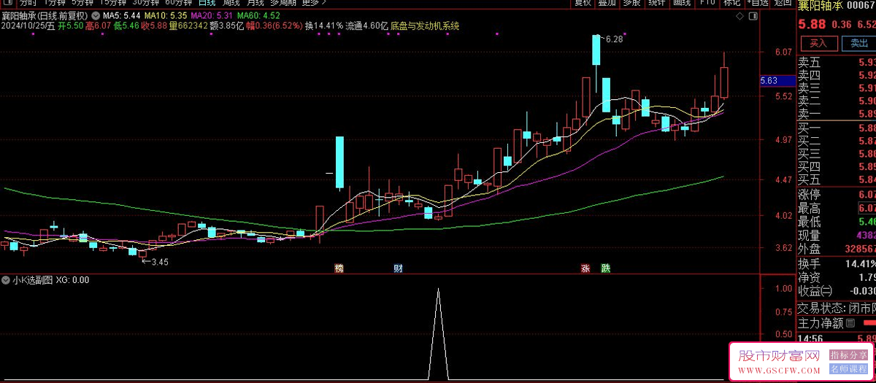Click the 买入 buy button
This screenshot has height=383, width=876.
point(818,44)
